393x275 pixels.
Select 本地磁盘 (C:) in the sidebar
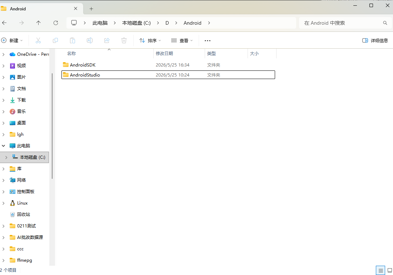pyautogui.click(x=25, y=157)
